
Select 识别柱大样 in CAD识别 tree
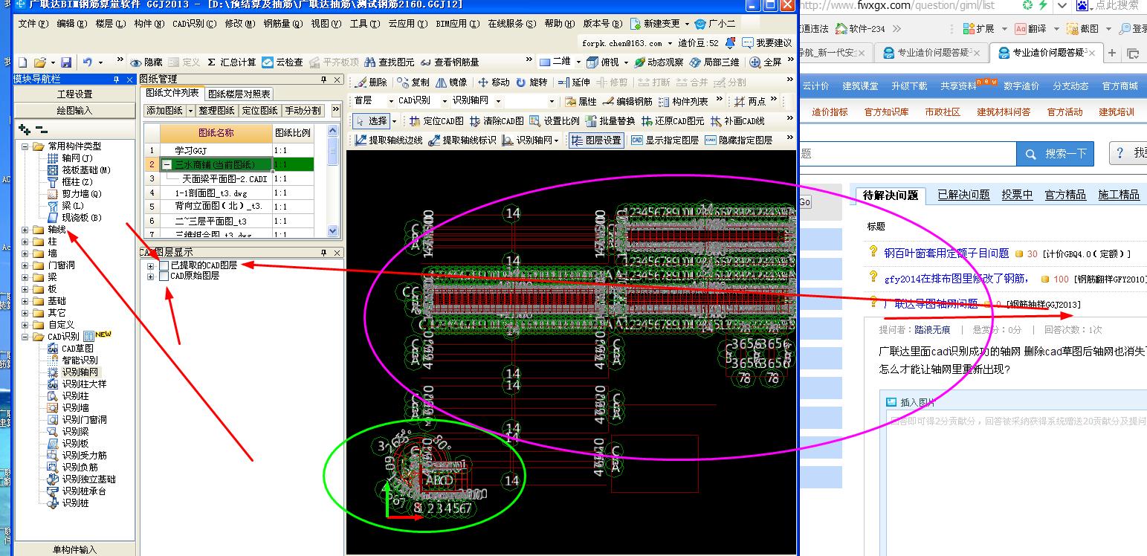(x=84, y=384)
